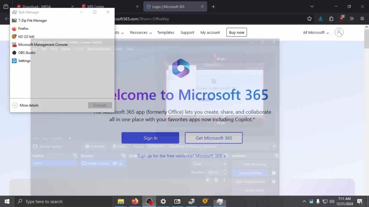Show hidden system tray icons

coord(304,201)
